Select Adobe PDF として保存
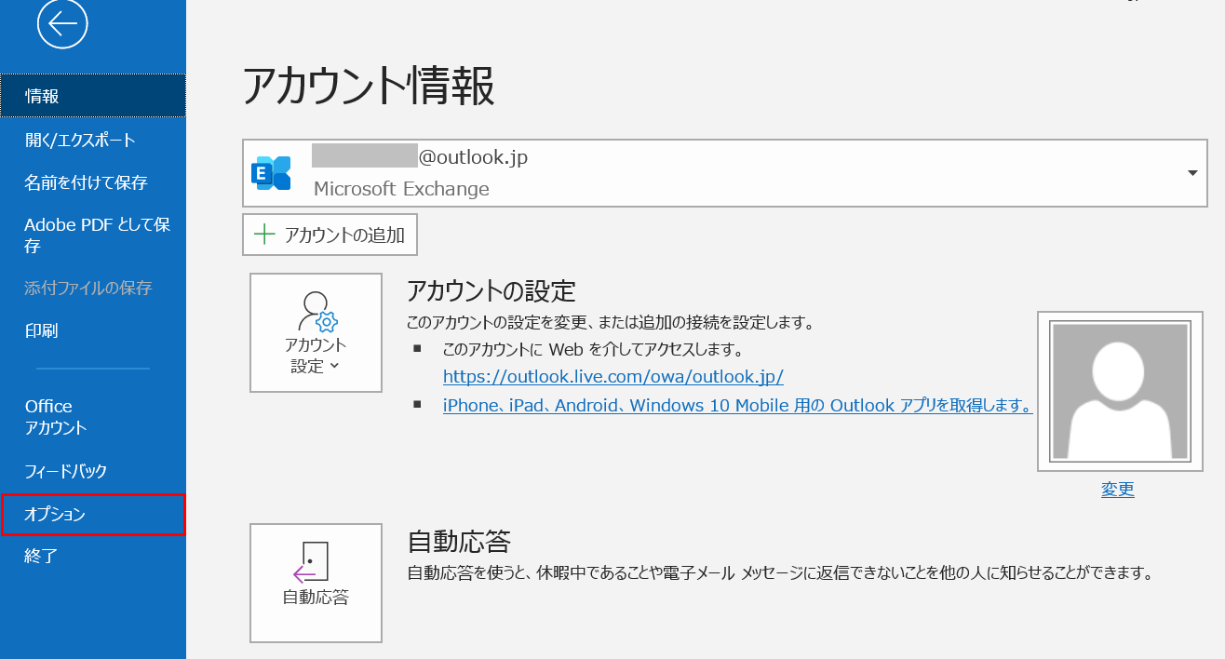This screenshot has height=659, width=1225. 97,235
